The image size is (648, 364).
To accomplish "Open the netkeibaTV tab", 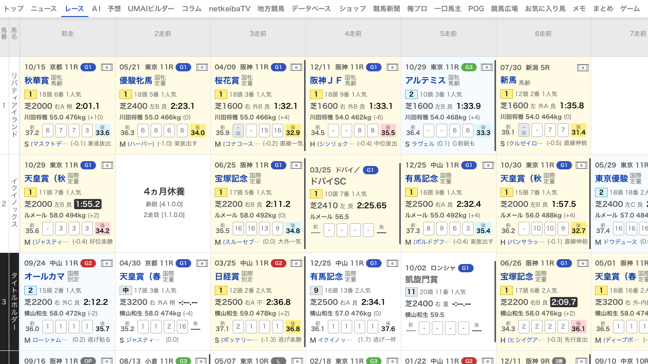I will [230, 9].
